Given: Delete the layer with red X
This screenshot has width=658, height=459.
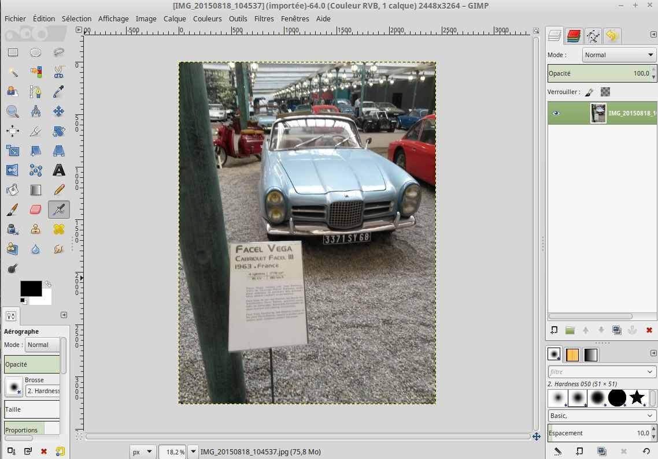Looking at the screenshot, I should click(649, 330).
